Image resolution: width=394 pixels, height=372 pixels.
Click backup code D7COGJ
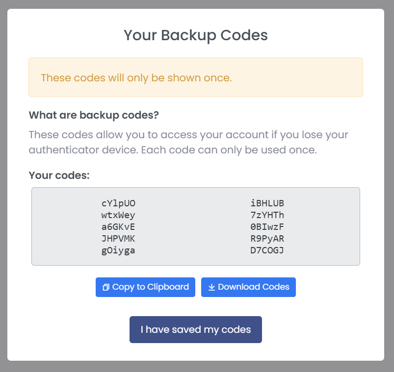[267, 251]
